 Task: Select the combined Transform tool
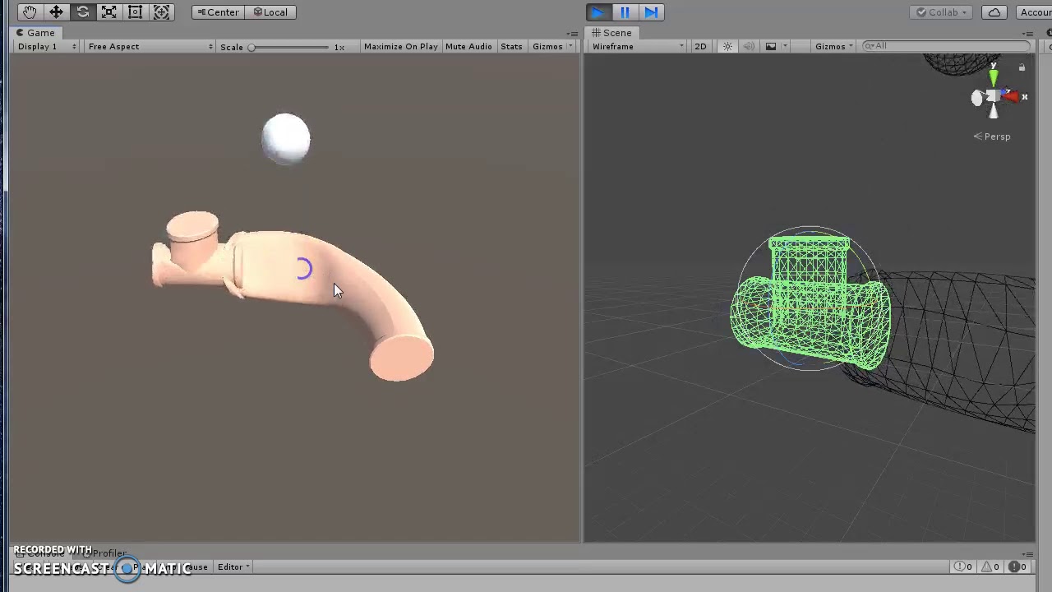161,12
